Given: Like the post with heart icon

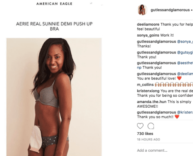Looking at the screenshot, I should tap(140, 126).
